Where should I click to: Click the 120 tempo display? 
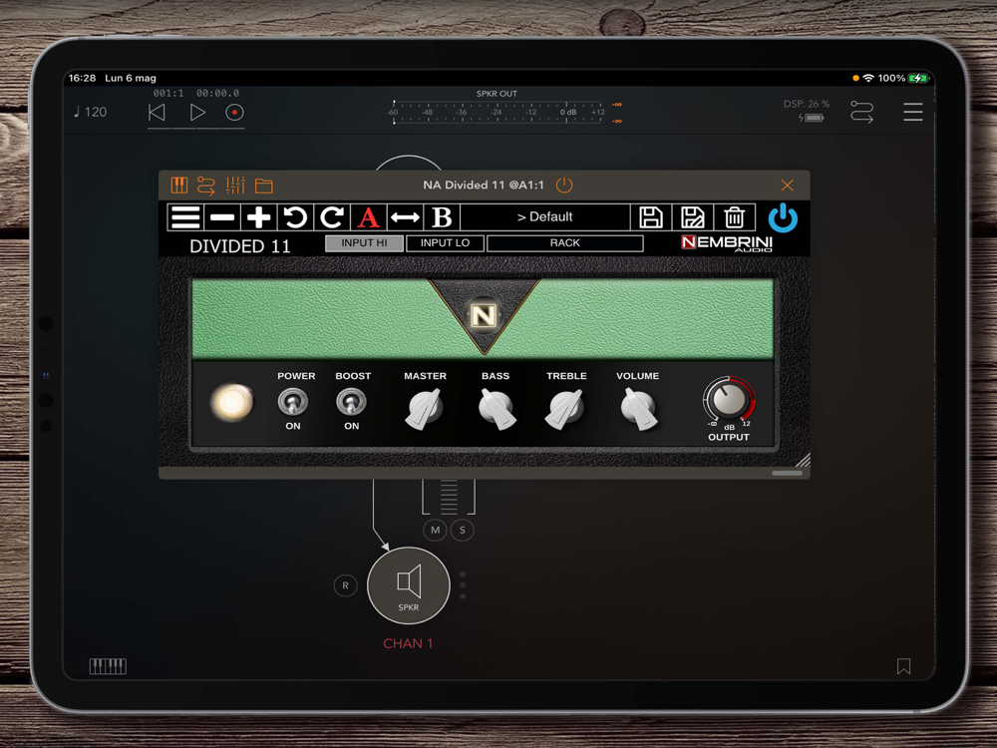(91, 112)
